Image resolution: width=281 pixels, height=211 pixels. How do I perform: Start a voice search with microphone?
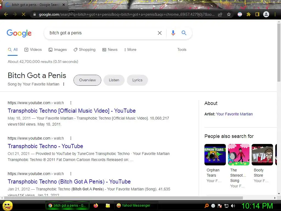[x=173, y=33]
